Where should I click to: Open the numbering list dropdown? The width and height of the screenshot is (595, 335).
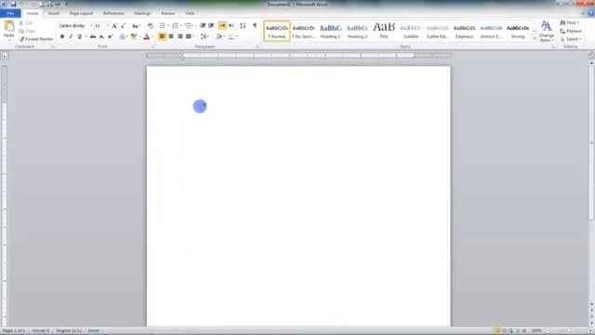pos(181,26)
